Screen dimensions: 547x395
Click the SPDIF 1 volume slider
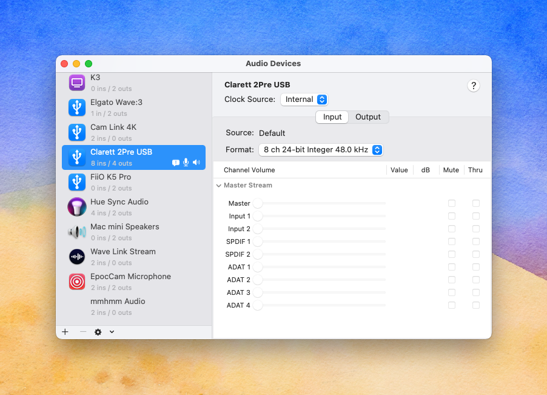[x=319, y=241]
